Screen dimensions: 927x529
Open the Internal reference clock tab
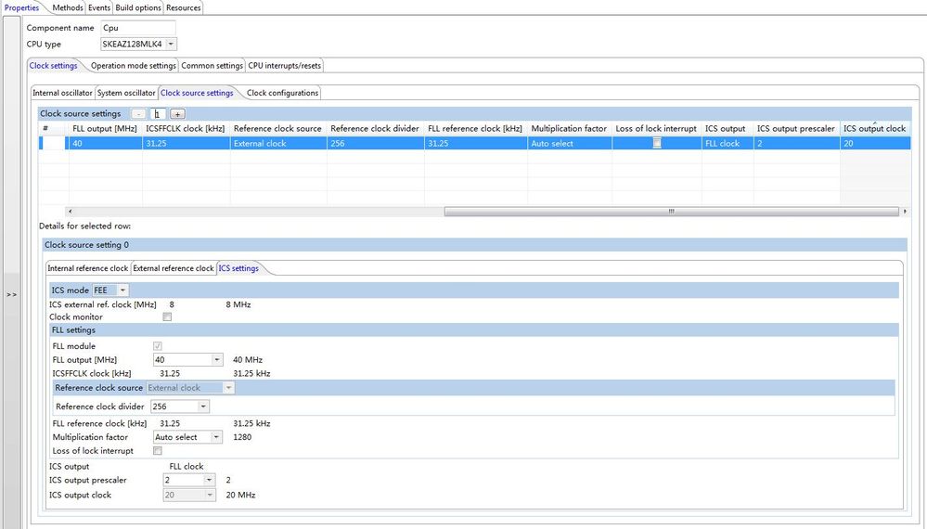(87, 268)
